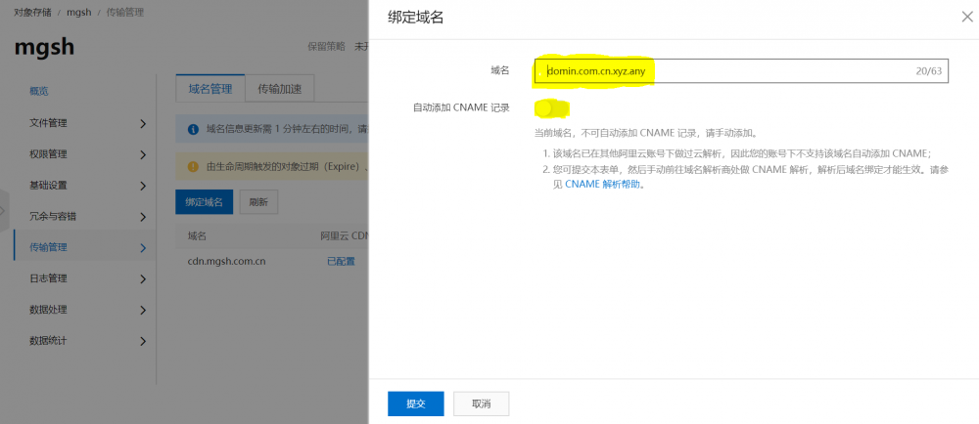Viewport: 979px width, 424px height.
Task: Click the mgsh bucket title
Action: point(44,47)
